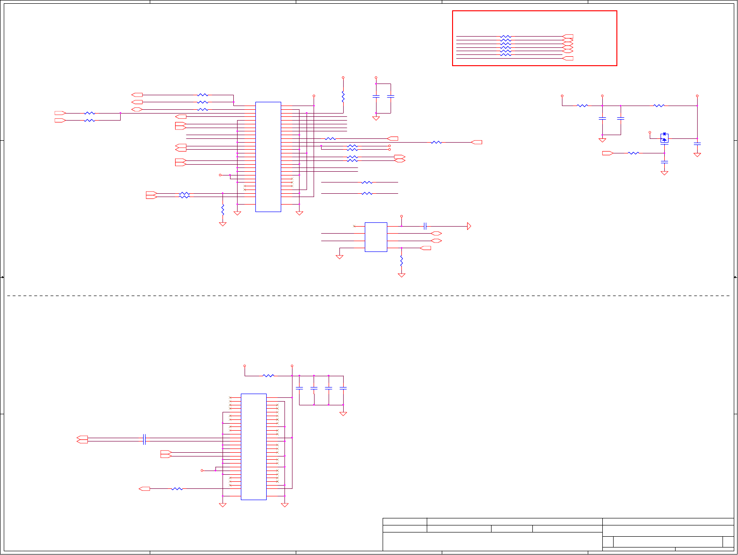Select ground symbol left of small IC

click(339, 257)
